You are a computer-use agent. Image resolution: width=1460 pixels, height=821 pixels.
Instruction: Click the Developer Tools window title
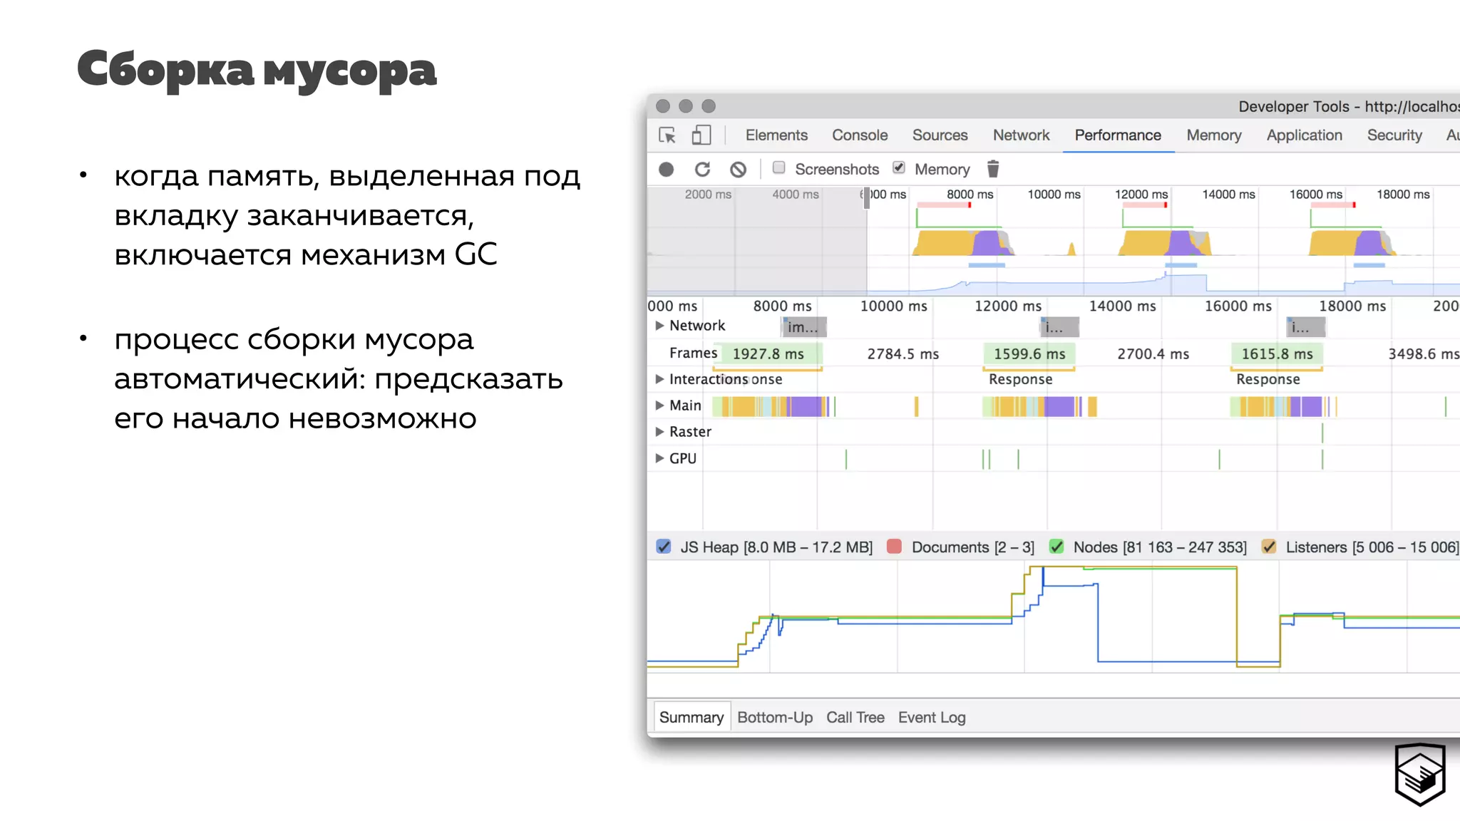click(x=1349, y=106)
